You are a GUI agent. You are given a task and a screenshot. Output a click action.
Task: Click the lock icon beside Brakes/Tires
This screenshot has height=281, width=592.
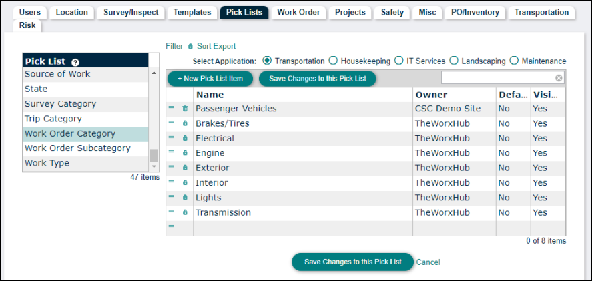pyautogui.click(x=185, y=123)
